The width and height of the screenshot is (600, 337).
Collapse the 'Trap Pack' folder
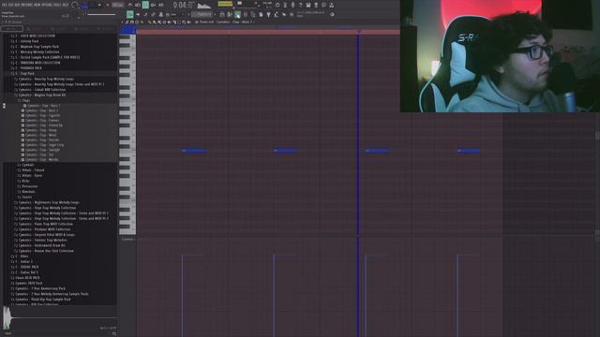tap(27, 73)
